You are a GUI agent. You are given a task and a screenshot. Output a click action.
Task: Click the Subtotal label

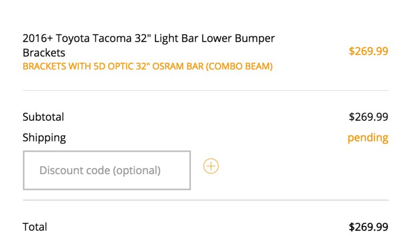[x=44, y=117]
